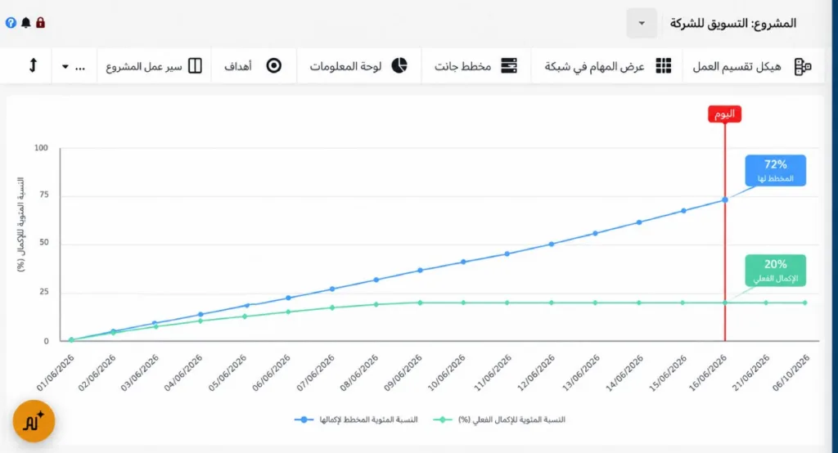Click y-axis value 100
Image resolution: width=838 pixels, height=453 pixels.
pos(41,148)
